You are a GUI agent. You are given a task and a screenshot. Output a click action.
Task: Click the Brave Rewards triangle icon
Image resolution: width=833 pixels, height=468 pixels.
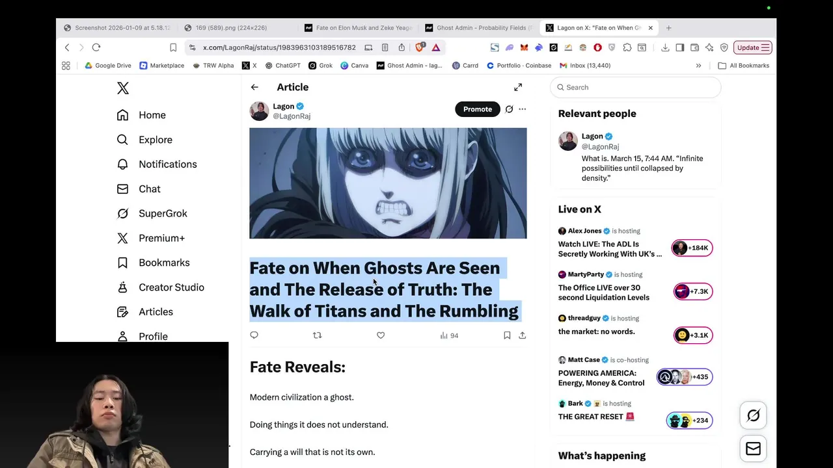click(x=435, y=47)
